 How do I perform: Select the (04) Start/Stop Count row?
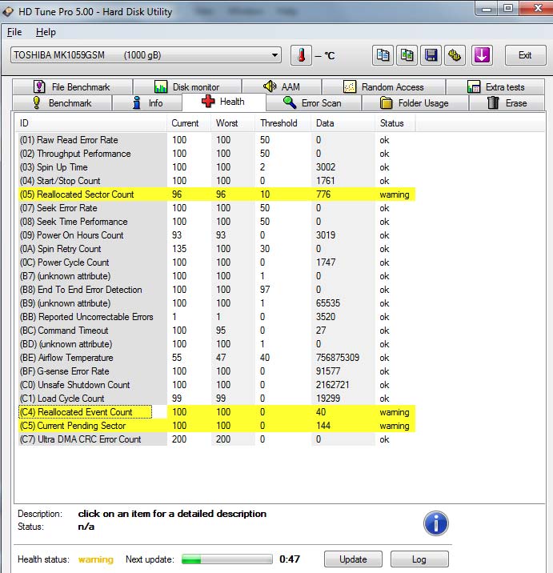pyautogui.click(x=217, y=181)
